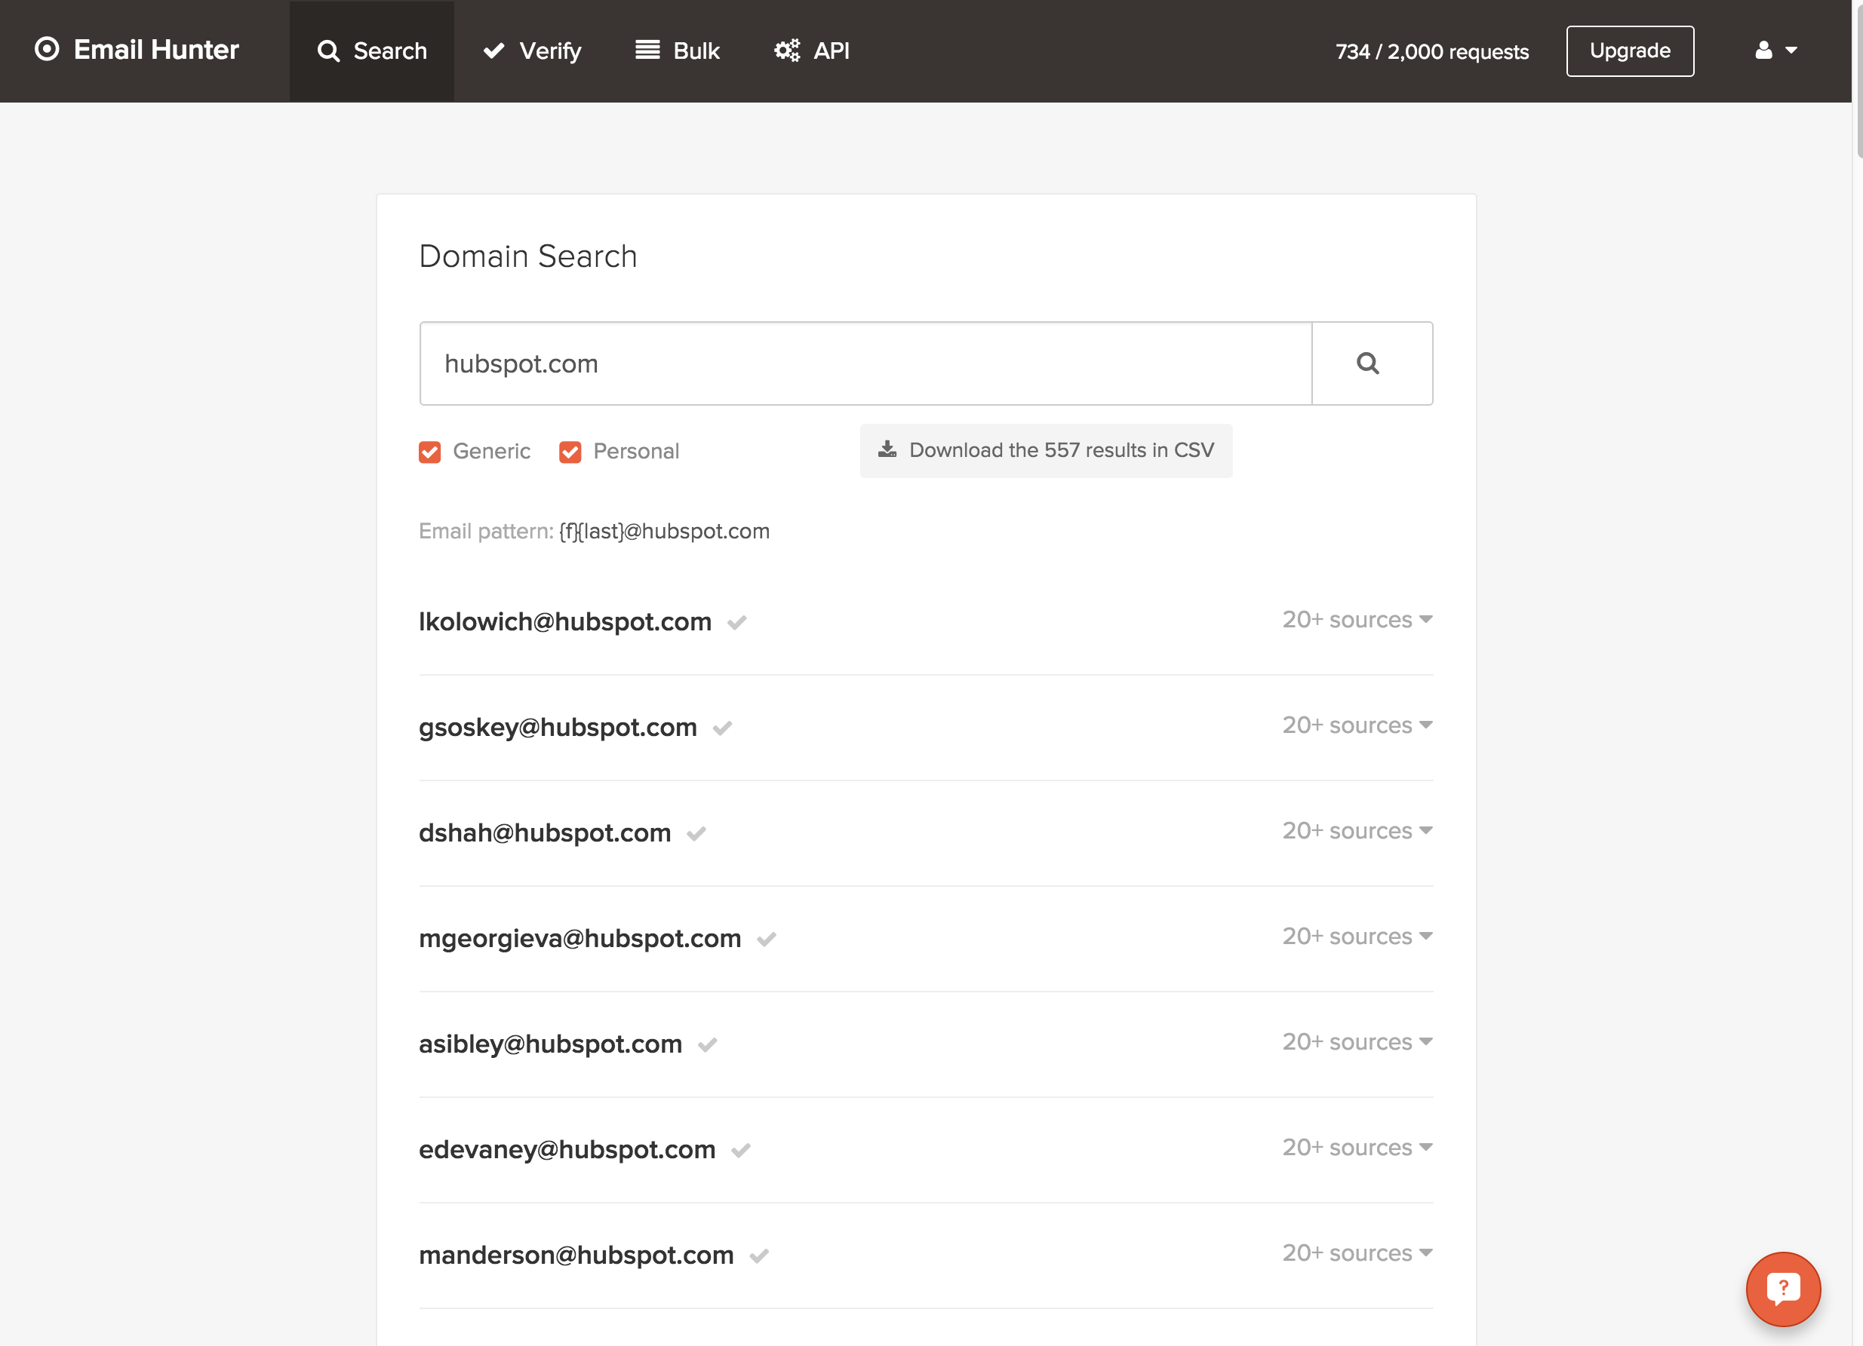Click the verified checkmark beside dshah@hubspot.com
Image resolution: width=1863 pixels, height=1346 pixels.
point(696,834)
